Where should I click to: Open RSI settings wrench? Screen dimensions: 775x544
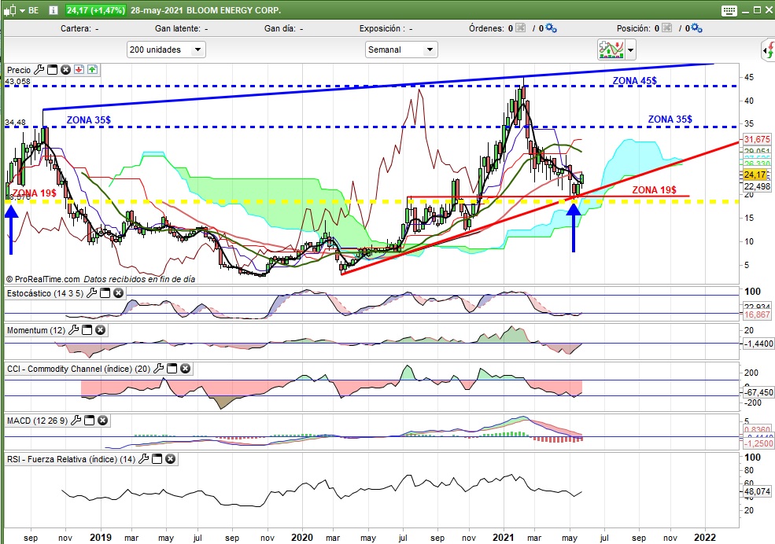(x=143, y=459)
